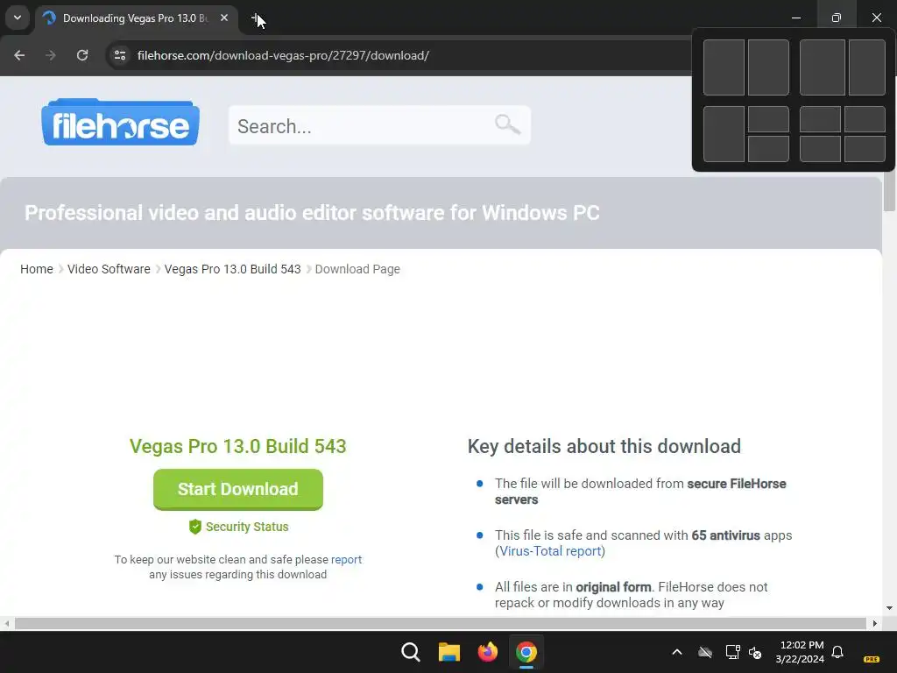
Task: Open the tab search dropdown arrow
Action: 18,18
